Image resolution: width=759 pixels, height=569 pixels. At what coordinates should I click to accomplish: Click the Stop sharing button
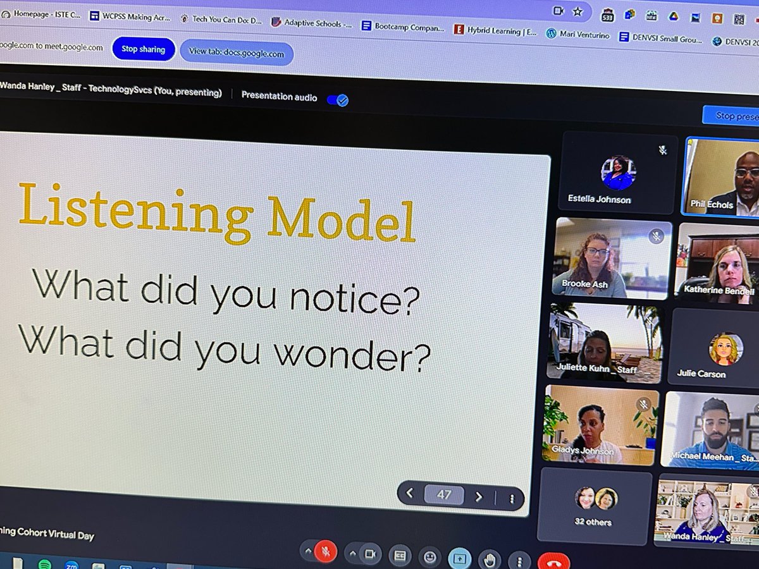tap(143, 49)
